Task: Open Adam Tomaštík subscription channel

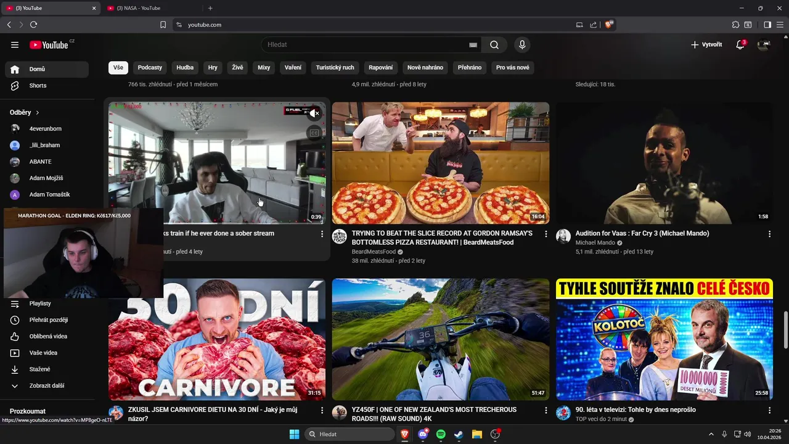Action: coord(47,195)
